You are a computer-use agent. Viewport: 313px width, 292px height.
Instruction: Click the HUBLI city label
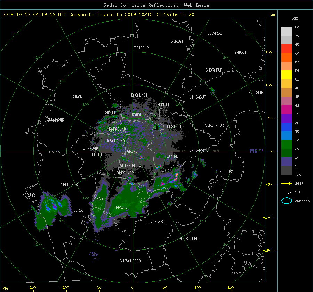[x=97, y=155]
